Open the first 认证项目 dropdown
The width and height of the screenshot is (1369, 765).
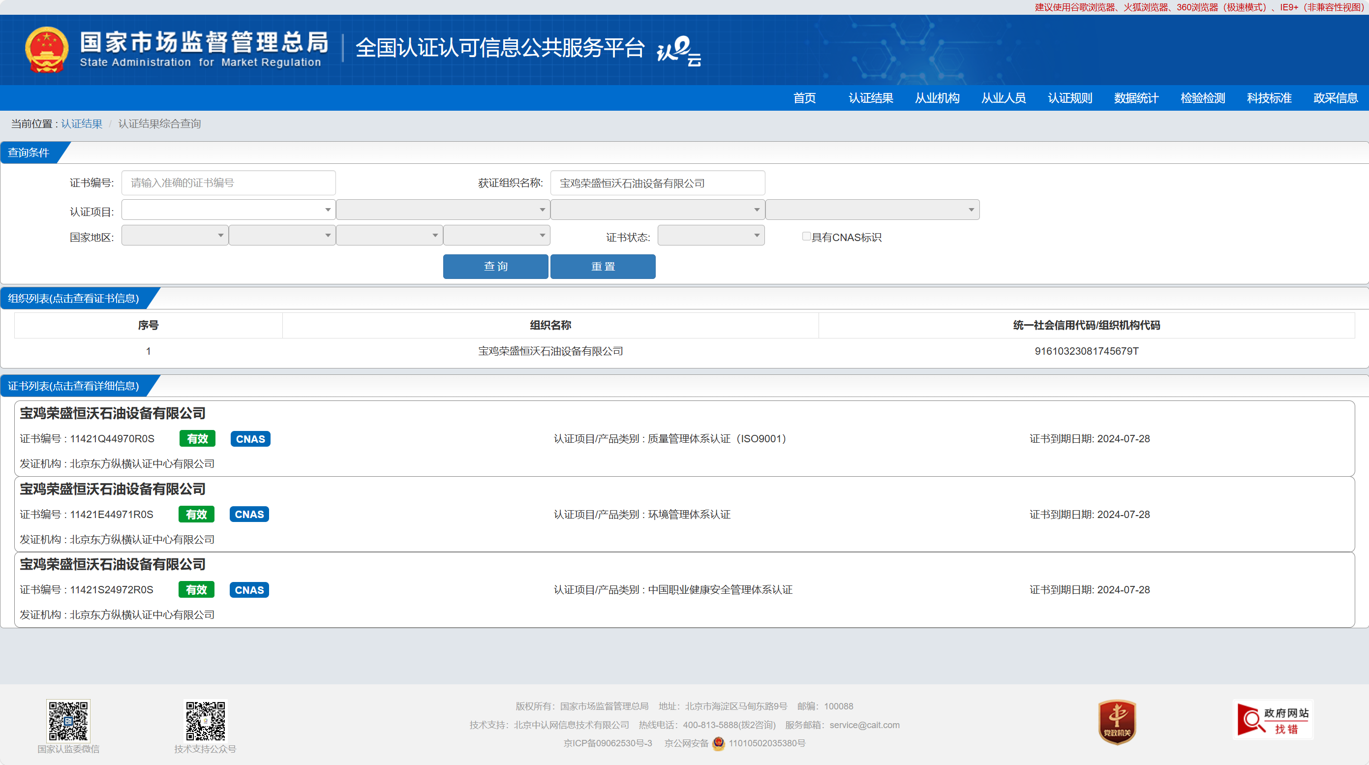229,210
